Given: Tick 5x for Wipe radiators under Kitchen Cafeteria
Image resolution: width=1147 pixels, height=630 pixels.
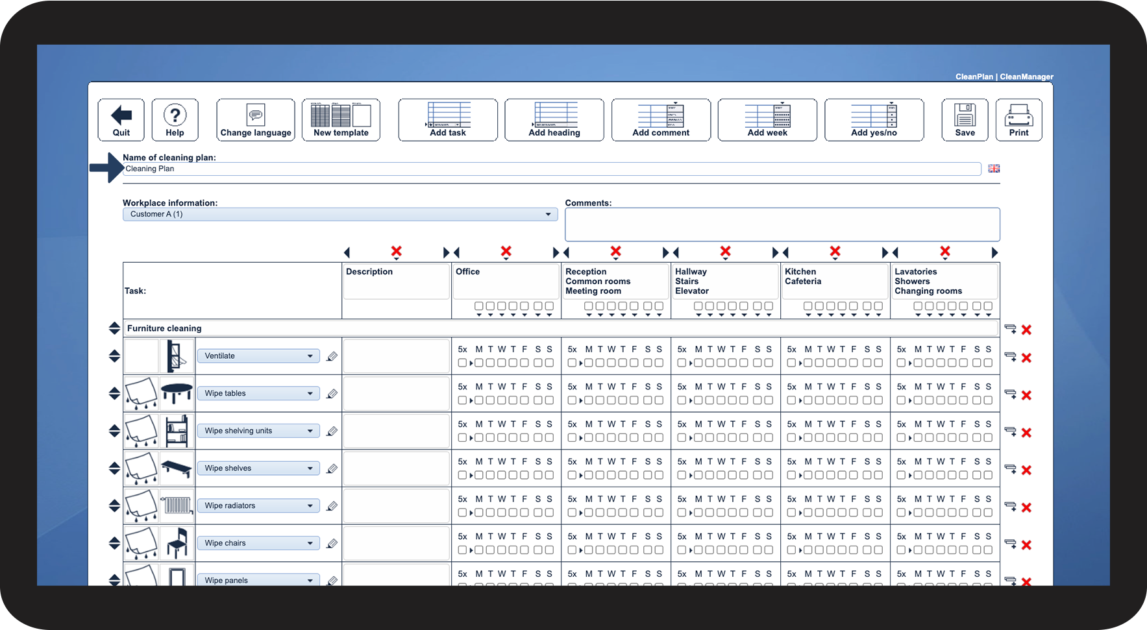Looking at the screenshot, I should 791,513.
